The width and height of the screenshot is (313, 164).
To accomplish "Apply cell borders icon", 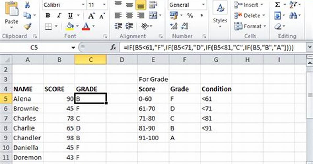I will pyautogui.click(x=48, y=26).
